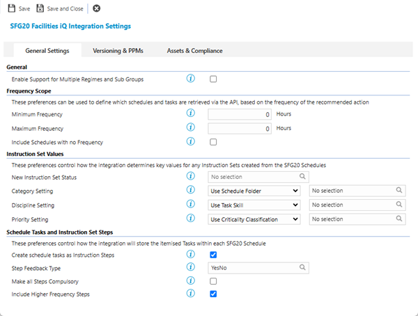Click info icon for Enable Support for Multiple Regimes
The image size is (418, 316).
191,79
